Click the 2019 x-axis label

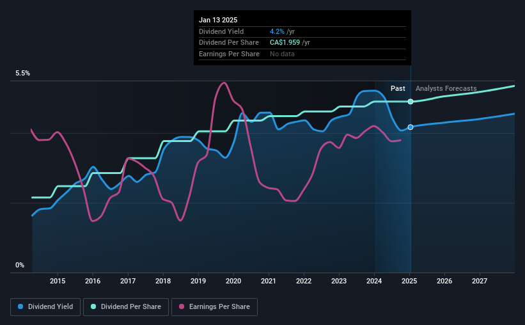(x=198, y=281)
